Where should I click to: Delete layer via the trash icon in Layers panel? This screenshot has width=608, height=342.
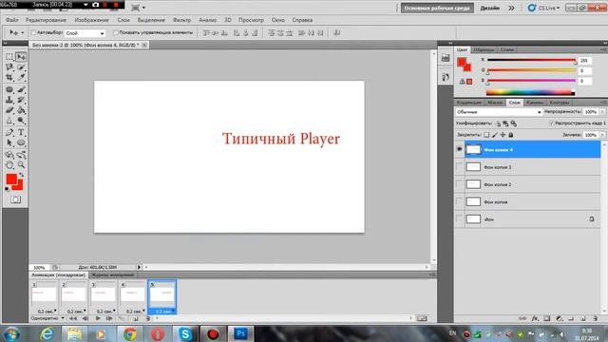tap(596, 319)
